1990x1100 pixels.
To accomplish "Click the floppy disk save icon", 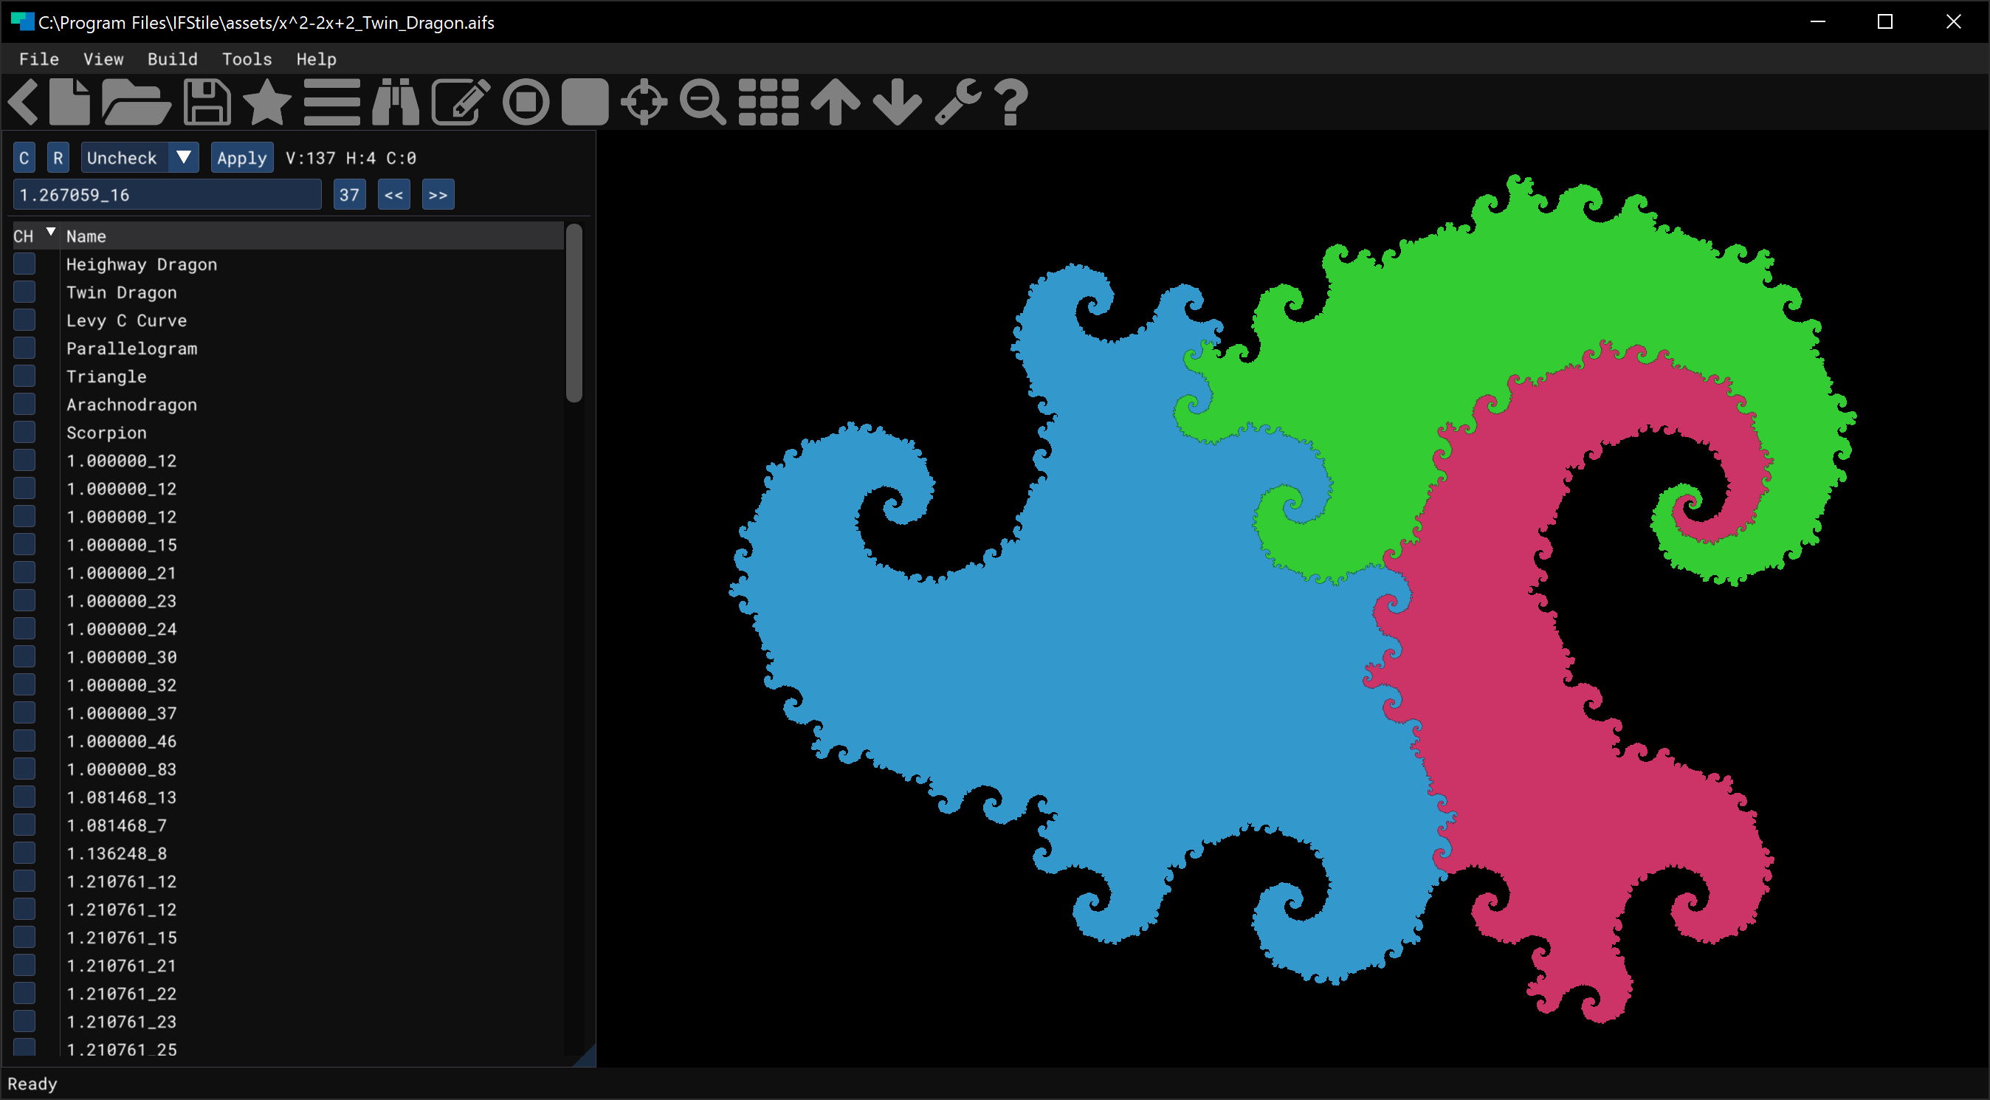I will 207,102.
